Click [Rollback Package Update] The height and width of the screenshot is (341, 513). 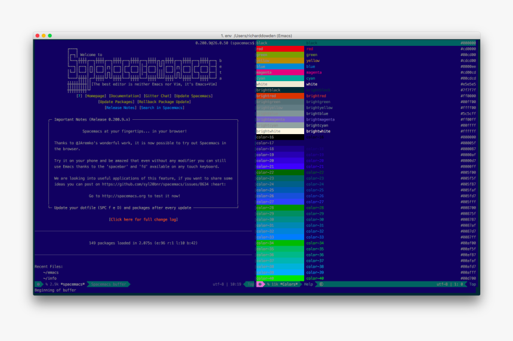coord(164,102)
